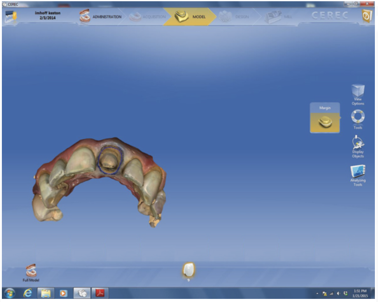Launch Internet Explorer from taskbar
This screenshot has height=302, width=378.
pyautogui.click(x=28, y=293)
